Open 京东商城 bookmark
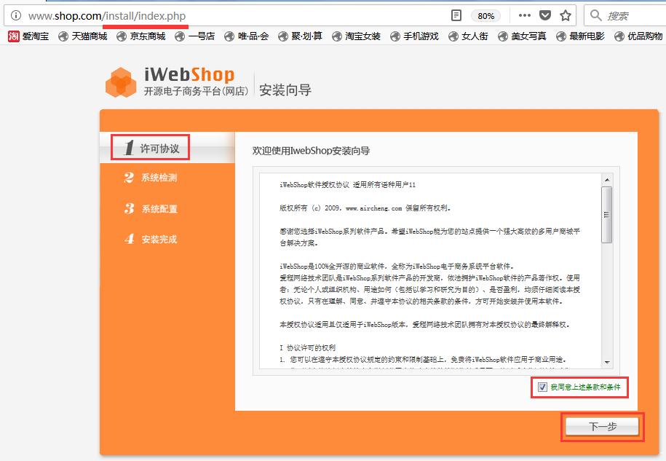 tap(141, 36)
